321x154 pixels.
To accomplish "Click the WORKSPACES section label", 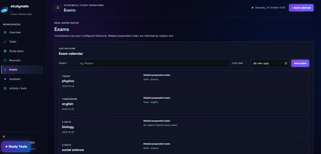I will click(12, 24).
